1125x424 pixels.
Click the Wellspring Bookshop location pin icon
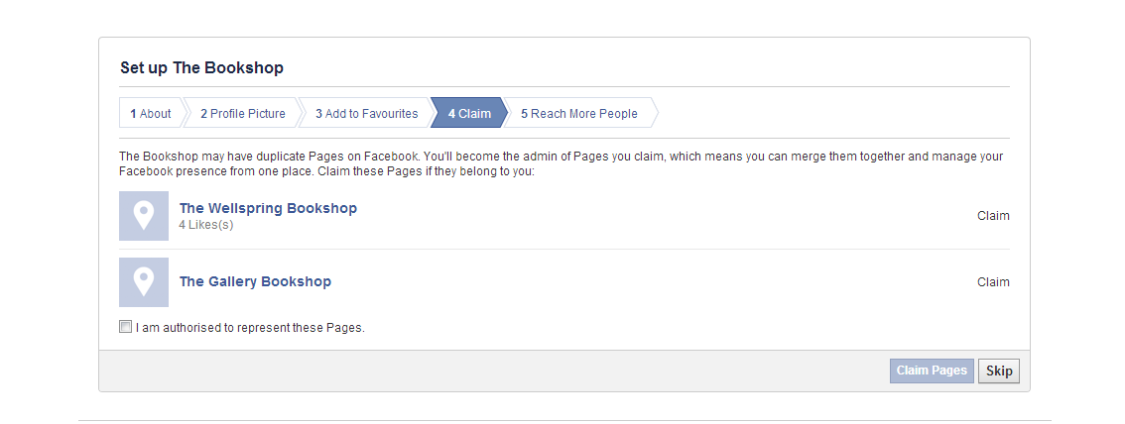pyautogui.click(x=144, y=216)
